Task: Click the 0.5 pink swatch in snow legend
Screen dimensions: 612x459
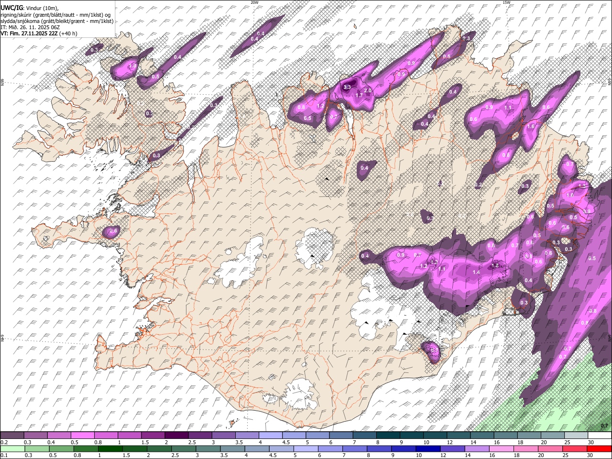Action: click(x=82, y=435)
